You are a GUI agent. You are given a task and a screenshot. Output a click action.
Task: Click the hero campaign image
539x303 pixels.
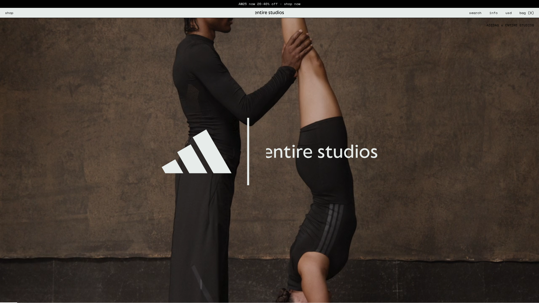click(x=269, y=160)
